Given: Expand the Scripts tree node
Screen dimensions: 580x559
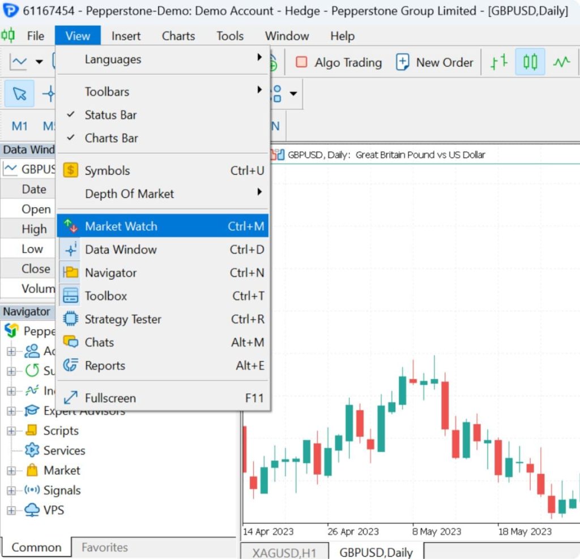Looking at the screenshot, I should [x=11, y=431].
